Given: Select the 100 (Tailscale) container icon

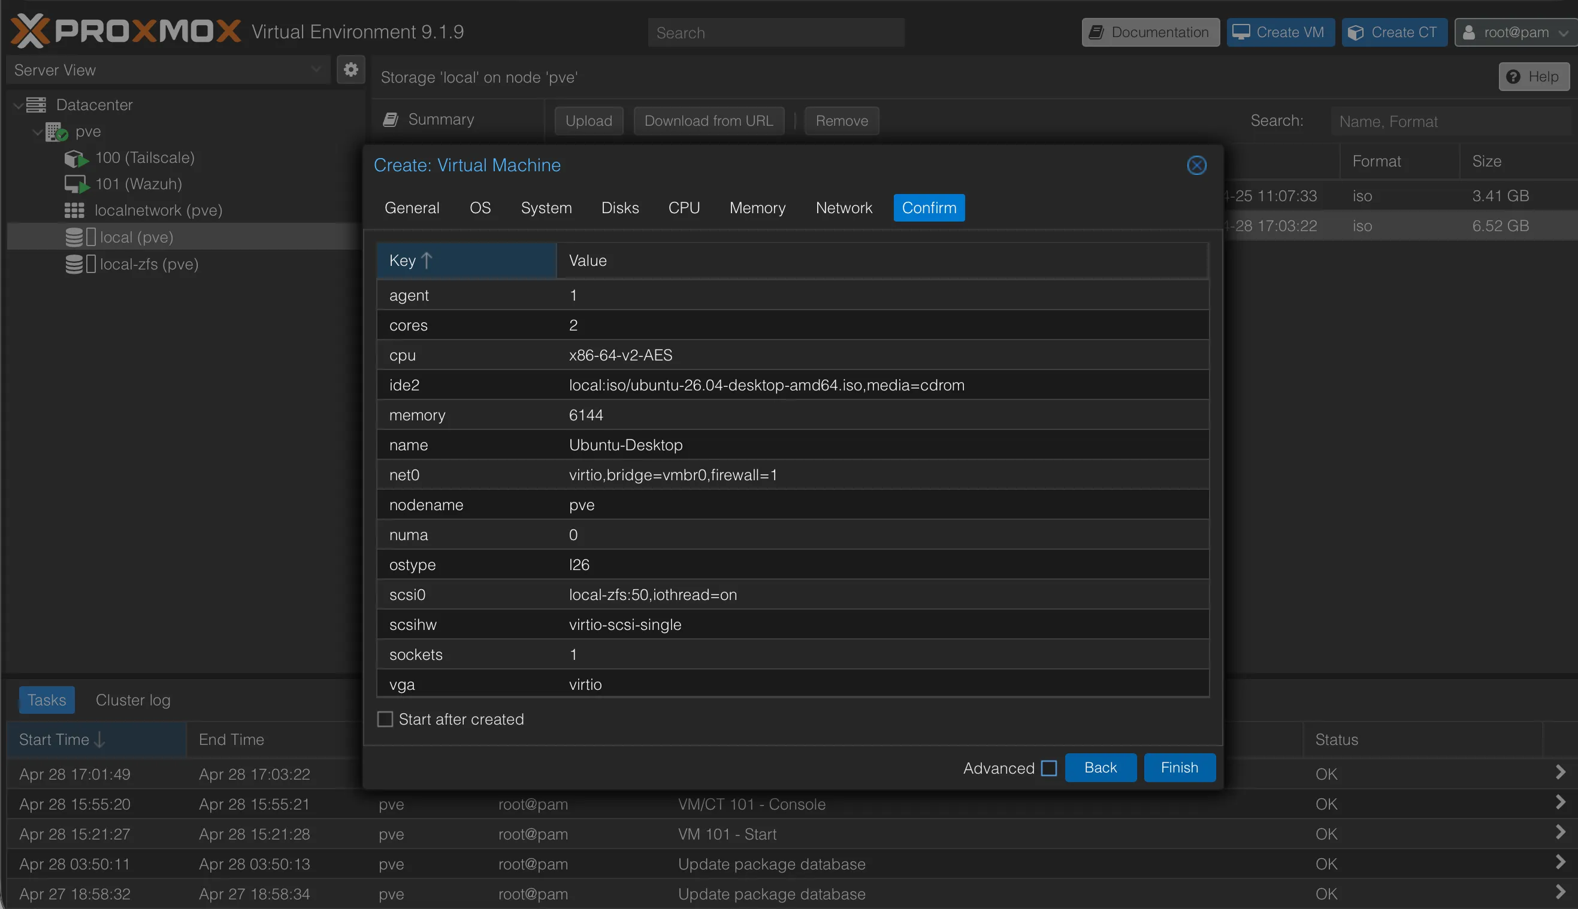Looking at the screenshot, I should (76, 159).
